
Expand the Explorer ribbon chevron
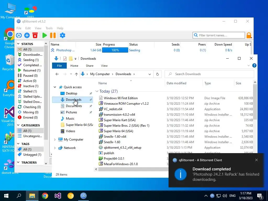[x=249, y=66]
